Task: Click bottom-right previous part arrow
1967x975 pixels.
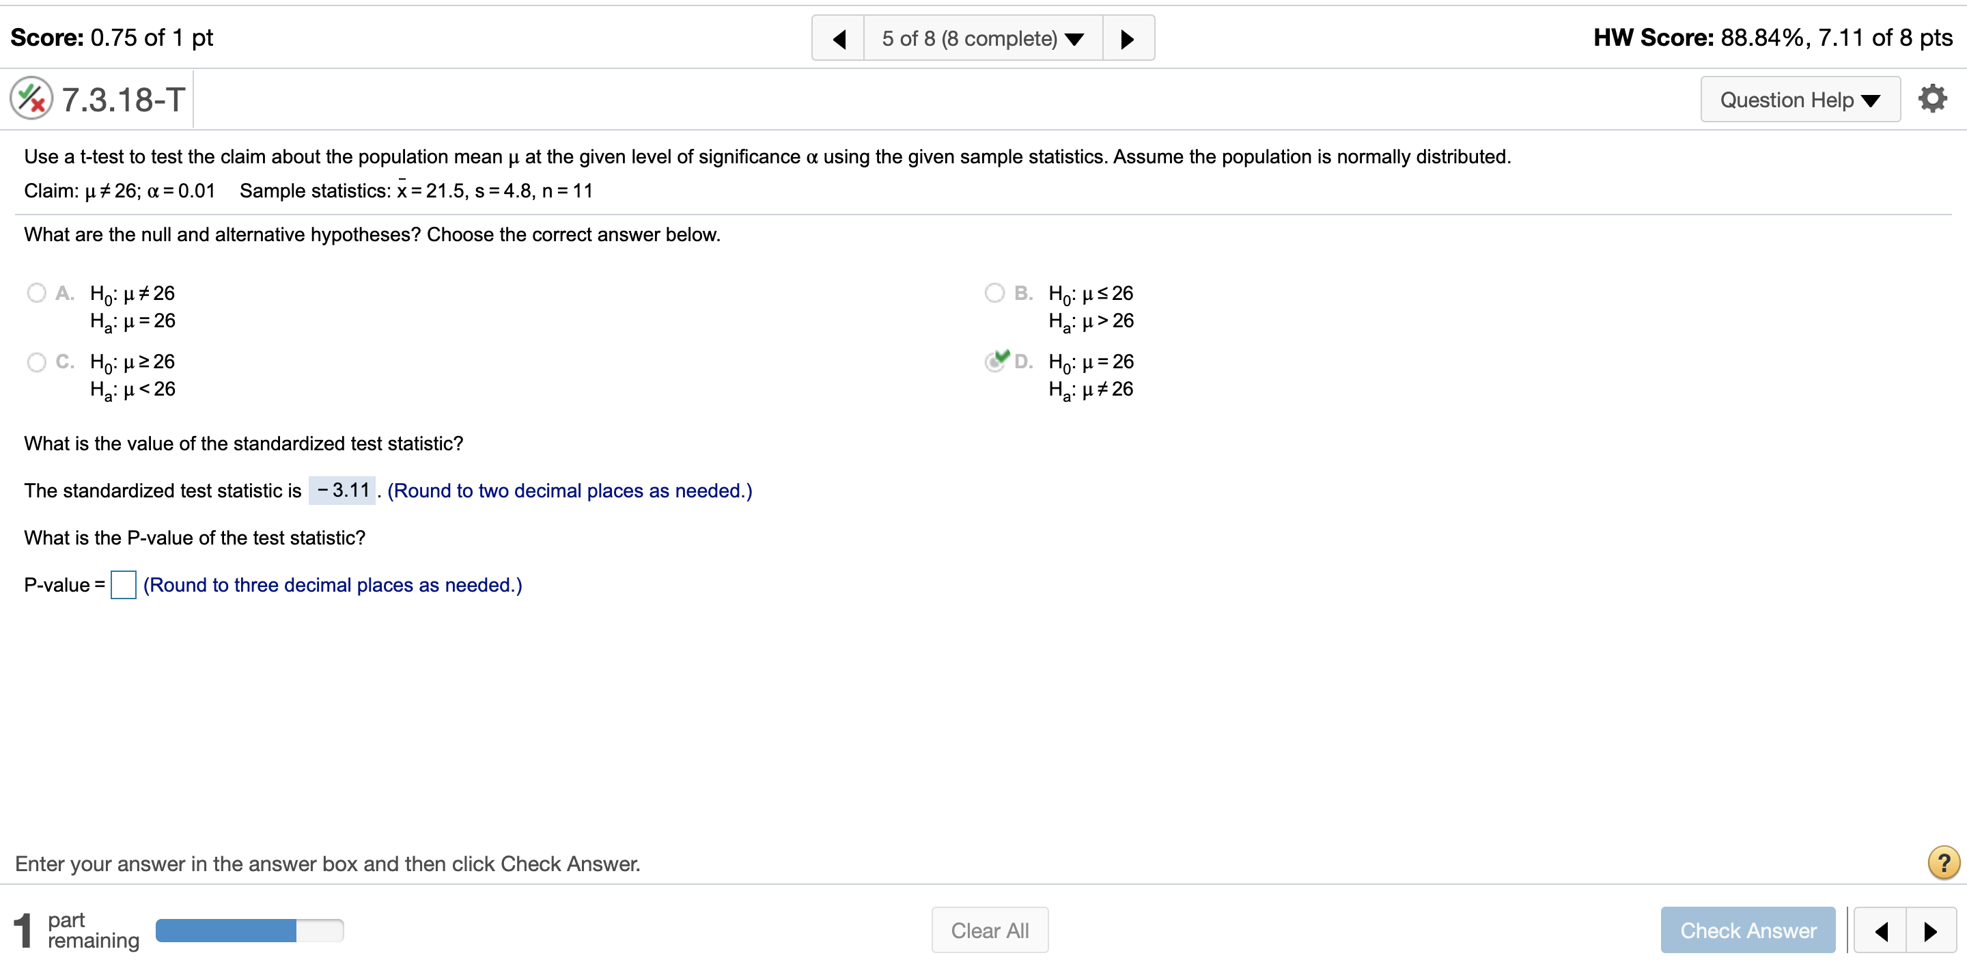Action: click(1881, 931)
